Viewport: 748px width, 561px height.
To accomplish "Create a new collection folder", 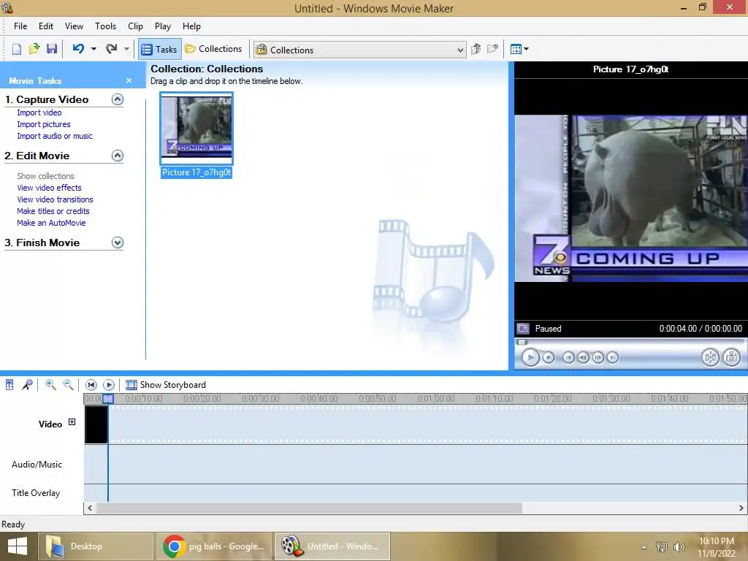I will tap(492, 49).
